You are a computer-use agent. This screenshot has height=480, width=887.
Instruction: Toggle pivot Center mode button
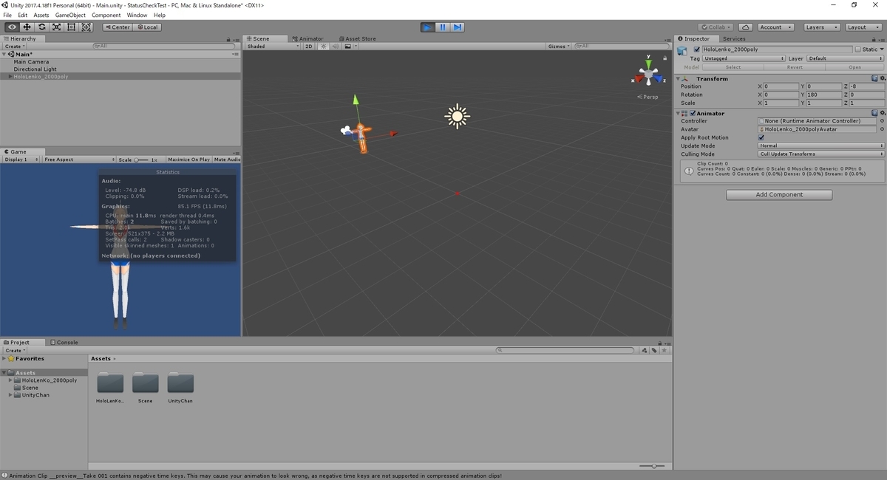click(x=118, y=27)
